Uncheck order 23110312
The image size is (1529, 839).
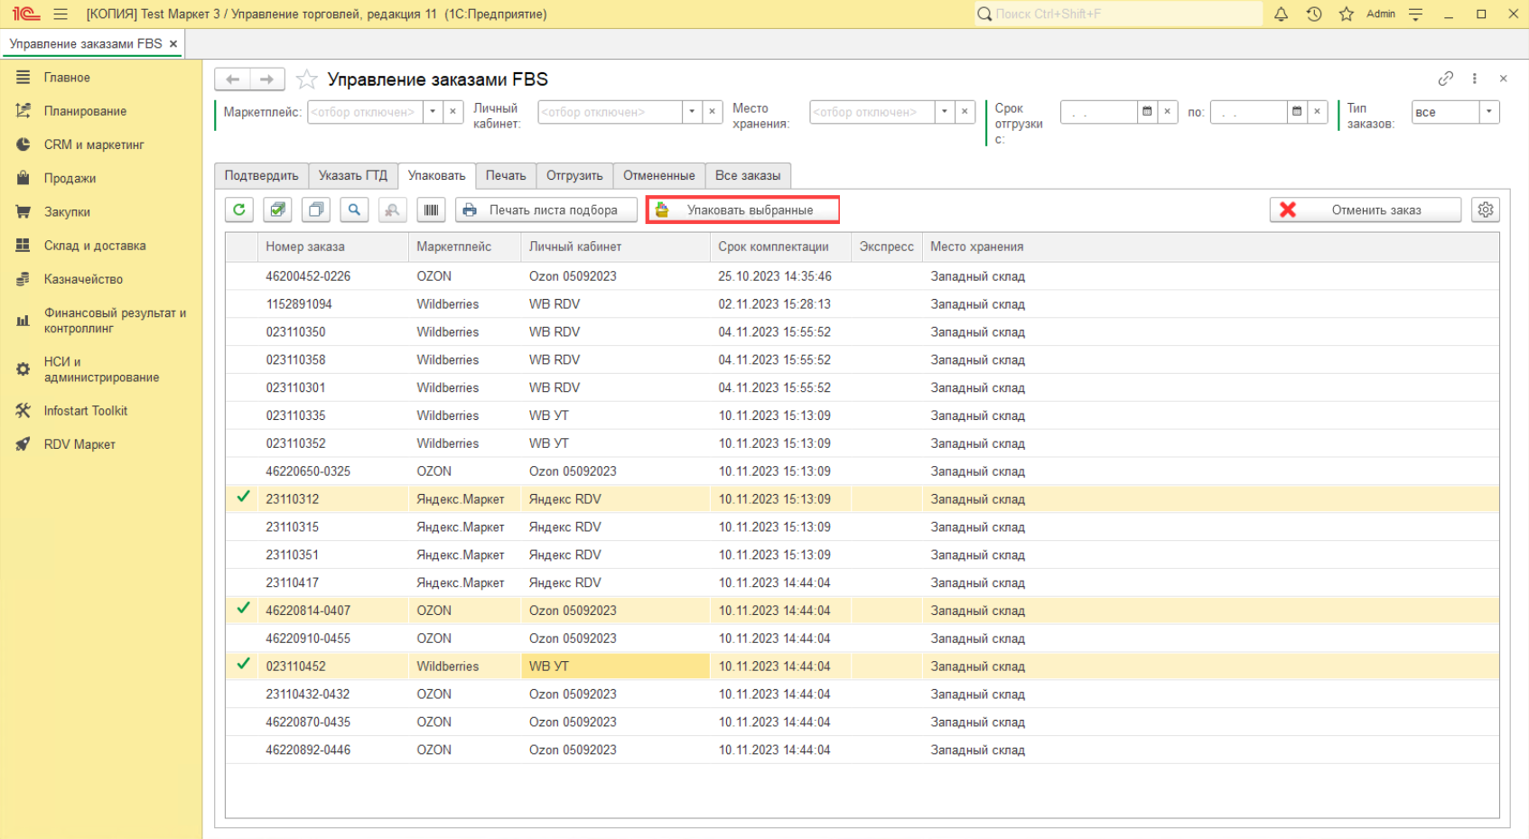[x=243, y=498]
